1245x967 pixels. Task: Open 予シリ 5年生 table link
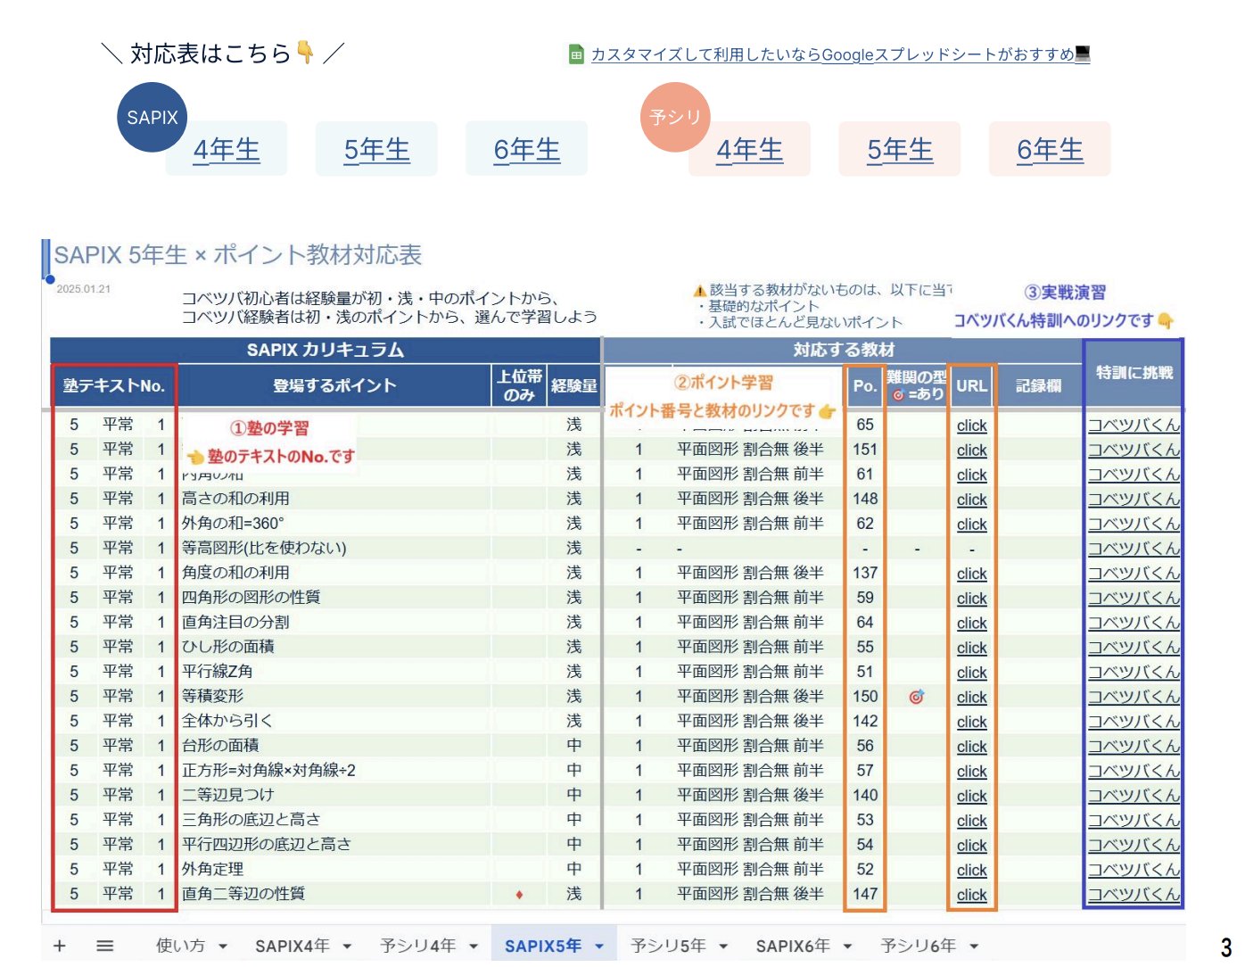coord(900,149)
